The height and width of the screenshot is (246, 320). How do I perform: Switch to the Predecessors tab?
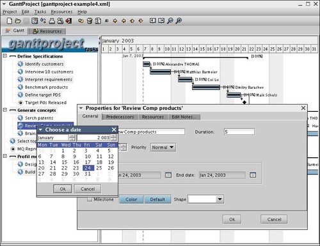click(120, 117)
